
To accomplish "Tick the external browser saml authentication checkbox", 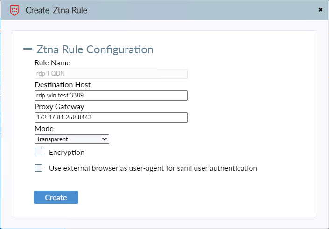I will pyautogui.click(x=38, y=168).
